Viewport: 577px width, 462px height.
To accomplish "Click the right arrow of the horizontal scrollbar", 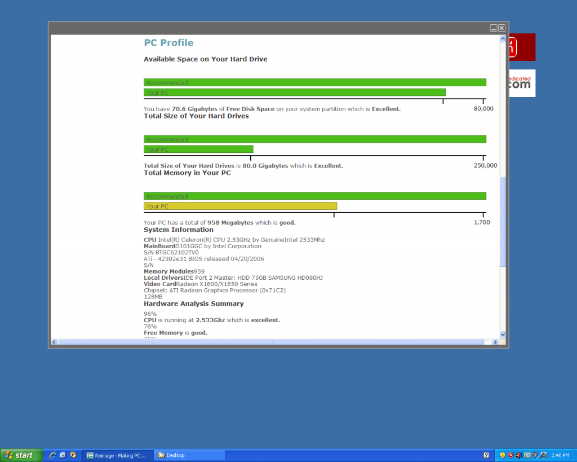I will coord(495,342).
